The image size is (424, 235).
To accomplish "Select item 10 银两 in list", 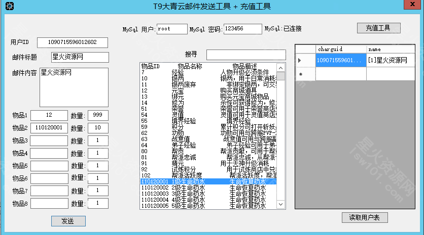I will click(208, 78).
